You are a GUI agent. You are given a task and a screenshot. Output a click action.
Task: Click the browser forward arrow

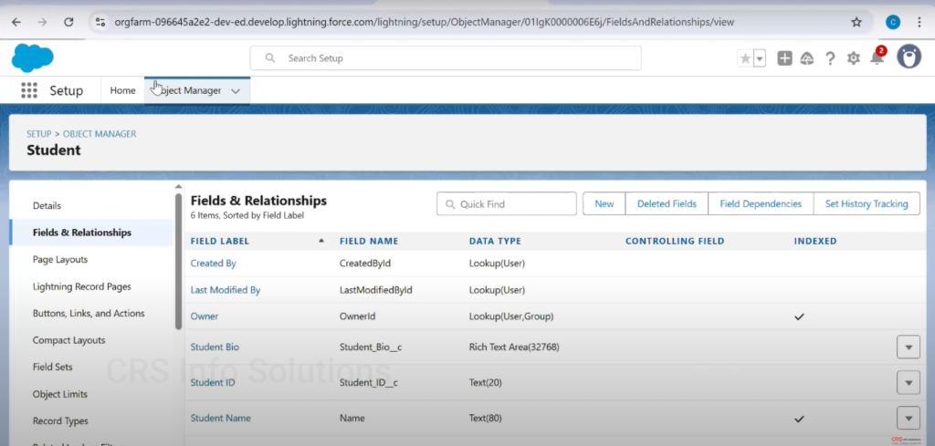coord(42,22)
